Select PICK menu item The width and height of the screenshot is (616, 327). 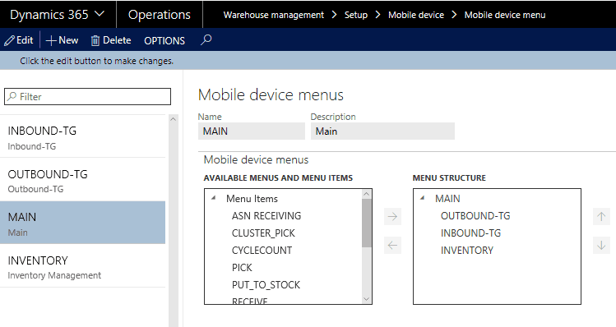242,268
